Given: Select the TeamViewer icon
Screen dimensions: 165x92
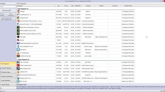Looking at the screenshot, I should pos(18,50).
